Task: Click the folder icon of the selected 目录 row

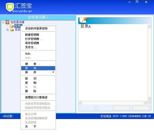Action: [x=12, y=26]
